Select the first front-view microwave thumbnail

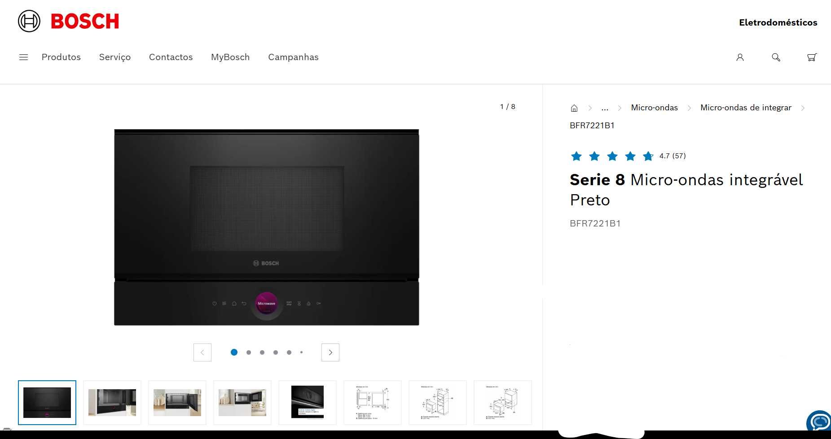pyautogui.click(x=47, y=403)
